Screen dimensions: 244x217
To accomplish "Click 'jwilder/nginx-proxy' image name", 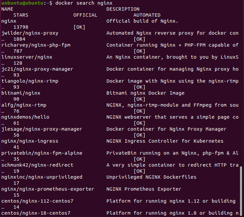I will [x=30, y=33].
